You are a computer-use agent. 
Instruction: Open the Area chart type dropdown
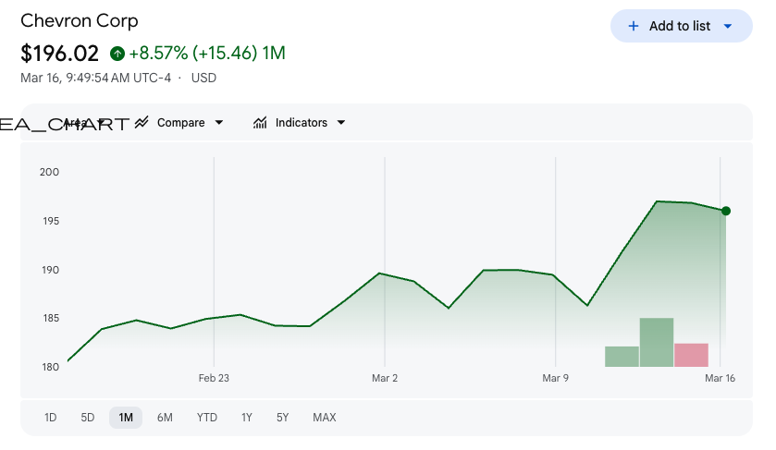[x=84, y=123]
